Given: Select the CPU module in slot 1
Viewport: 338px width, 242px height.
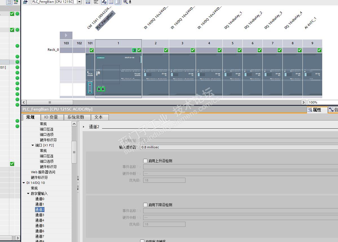Looking at the screenshot, I should (x=118, y=75).
